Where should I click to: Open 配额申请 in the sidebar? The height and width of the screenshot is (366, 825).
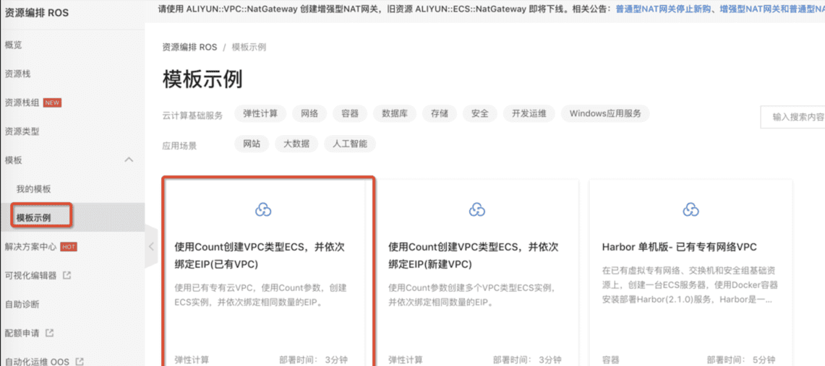tap(22, 333)
